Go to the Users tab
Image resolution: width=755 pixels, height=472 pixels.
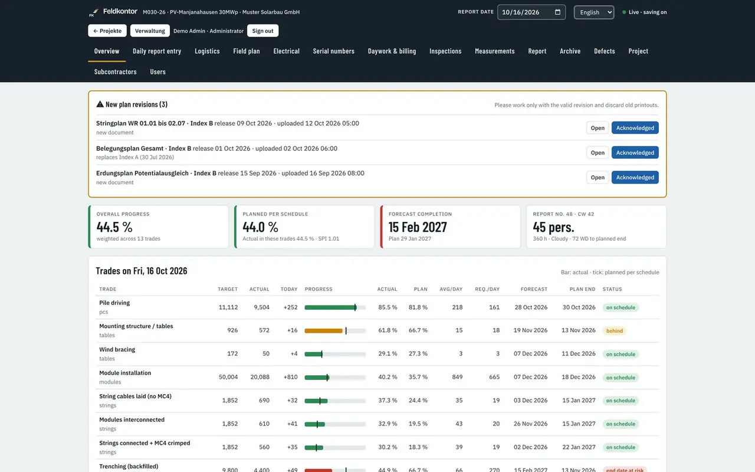[158, 72]
